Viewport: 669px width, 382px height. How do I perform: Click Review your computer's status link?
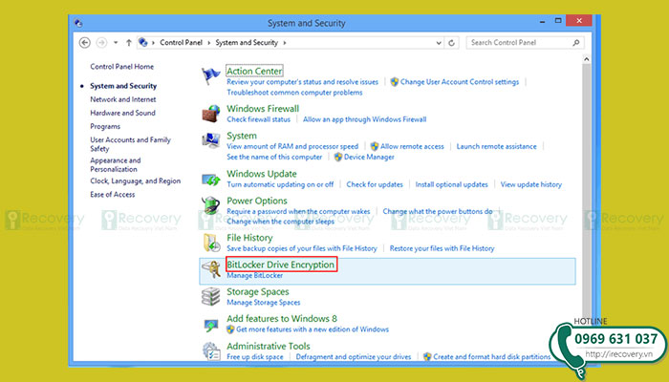point(303,82)
